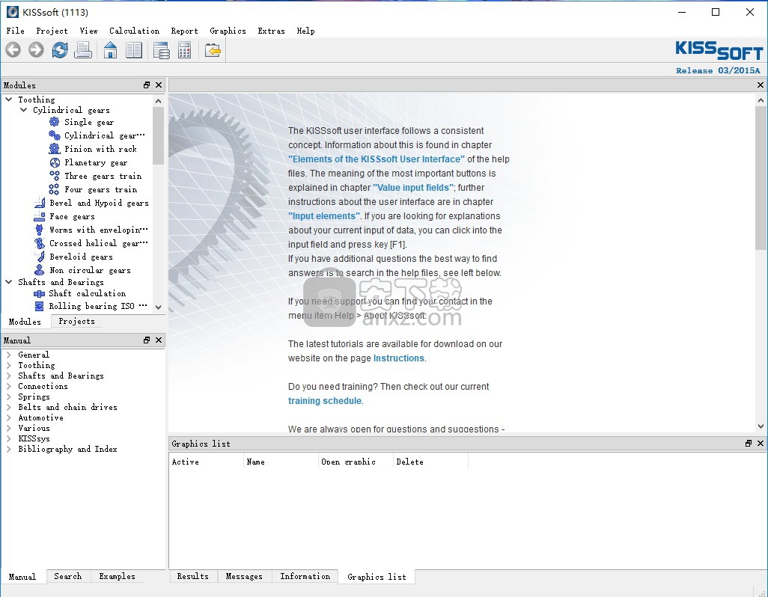Click the Modules list scroll-down arrow

click(158, 307)
